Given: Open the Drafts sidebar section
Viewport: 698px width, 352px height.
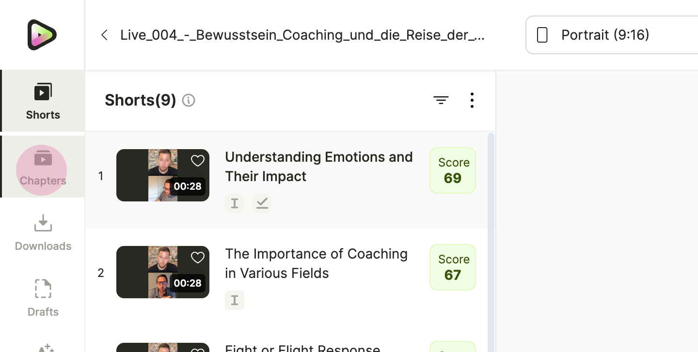Looking at the screenshot, I should pos(43,298).
